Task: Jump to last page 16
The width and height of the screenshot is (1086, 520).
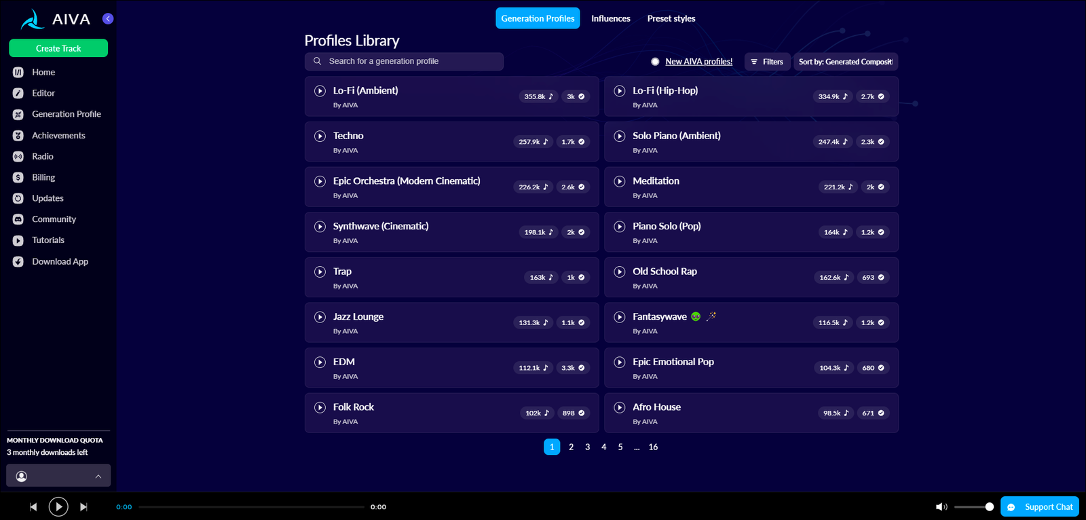Action: [653, 447]
